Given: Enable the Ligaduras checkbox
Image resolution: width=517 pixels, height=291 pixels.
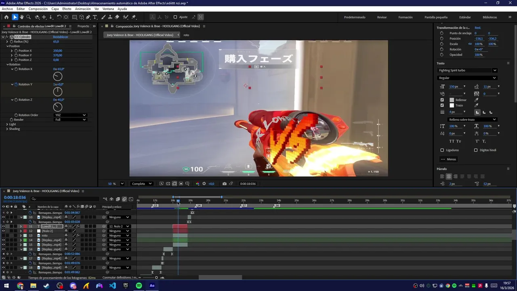Looking at the screenshot, I should 442,150.
